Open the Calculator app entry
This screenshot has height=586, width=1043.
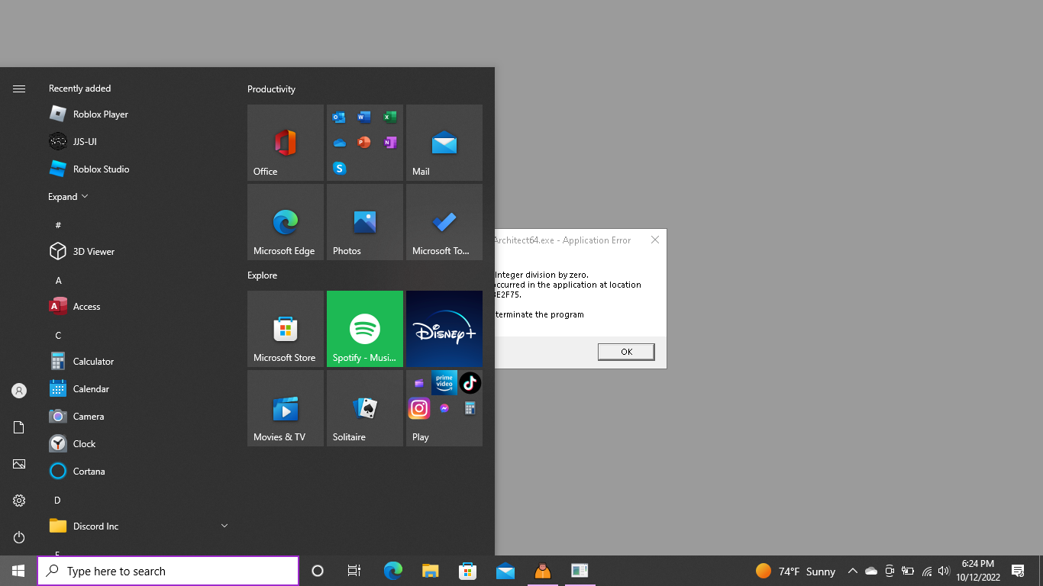tap(137, 362)
